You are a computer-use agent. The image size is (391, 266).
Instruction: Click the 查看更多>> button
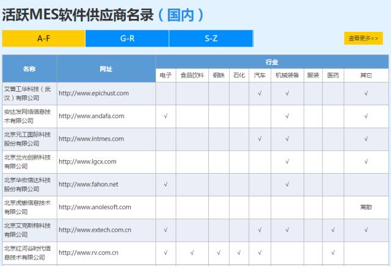tap(363, 39)
